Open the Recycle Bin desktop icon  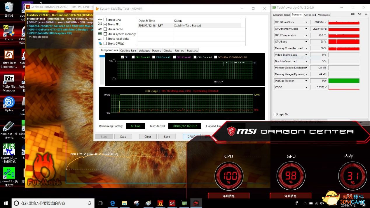point(9,9)
